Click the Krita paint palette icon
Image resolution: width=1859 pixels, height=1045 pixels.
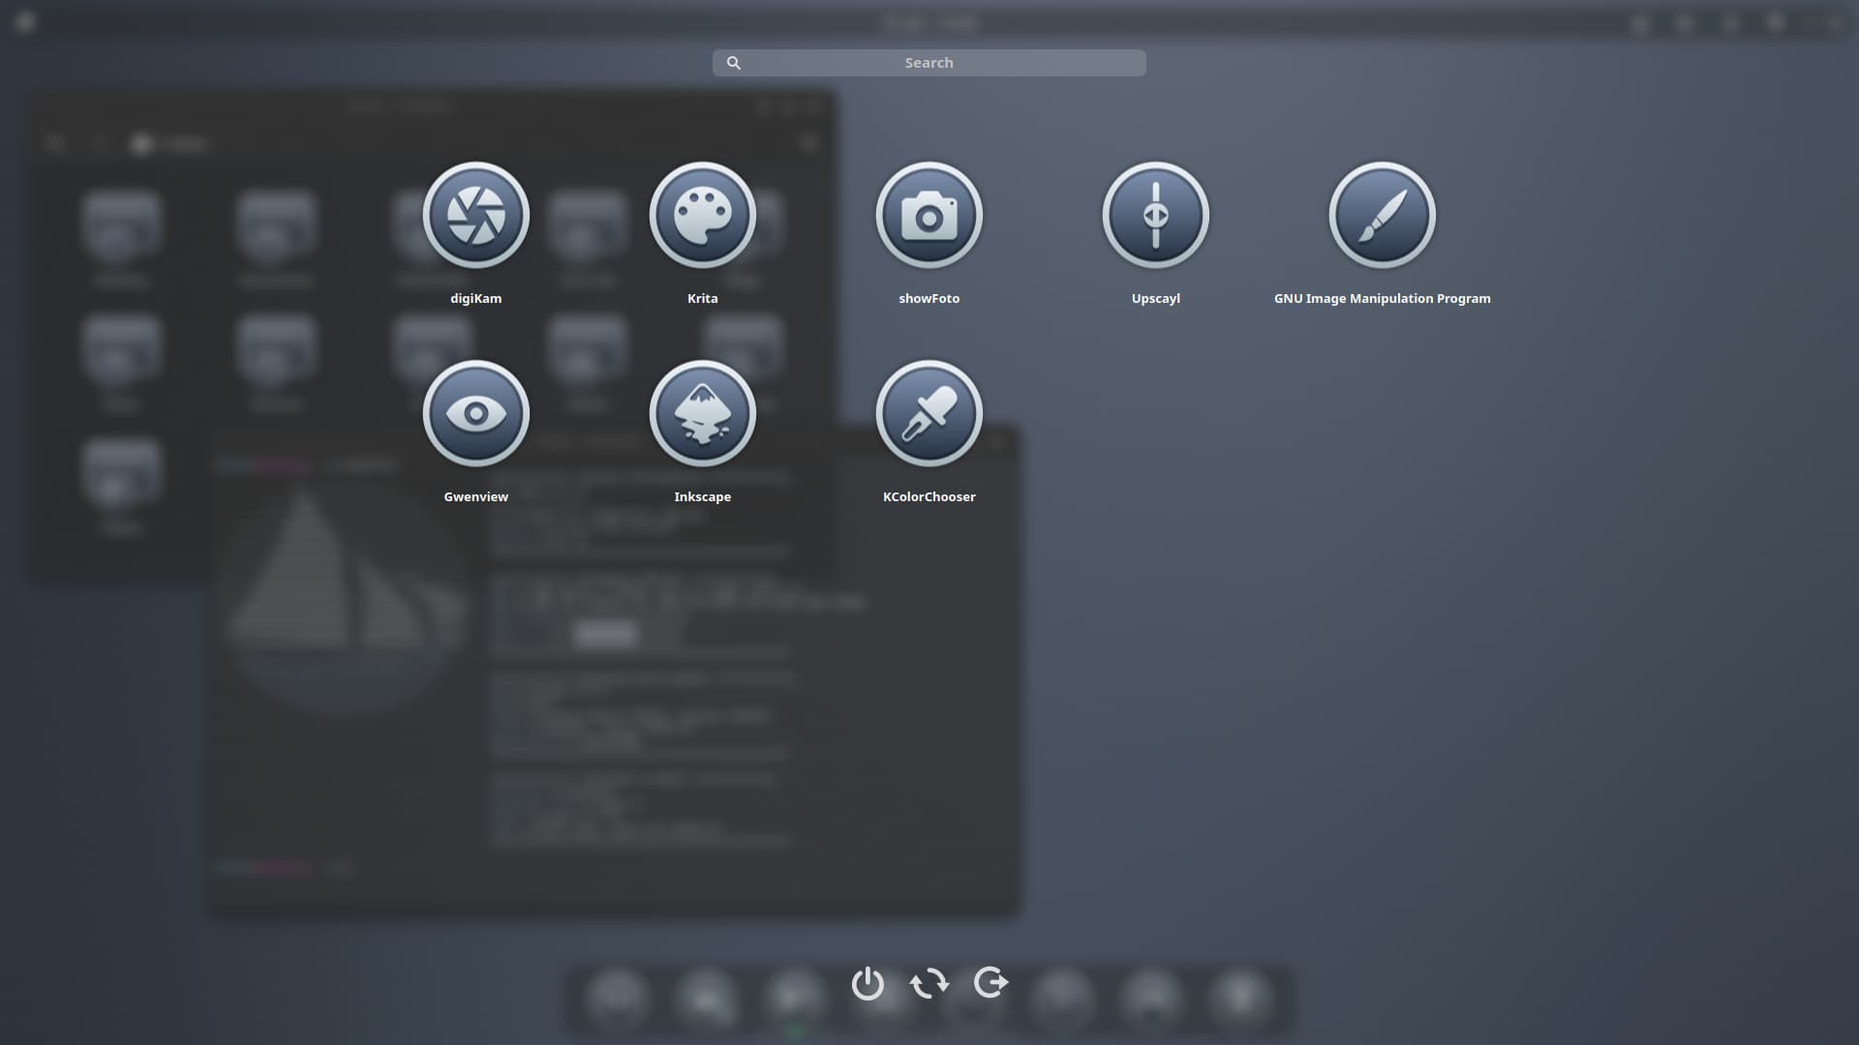click(702, 215)
